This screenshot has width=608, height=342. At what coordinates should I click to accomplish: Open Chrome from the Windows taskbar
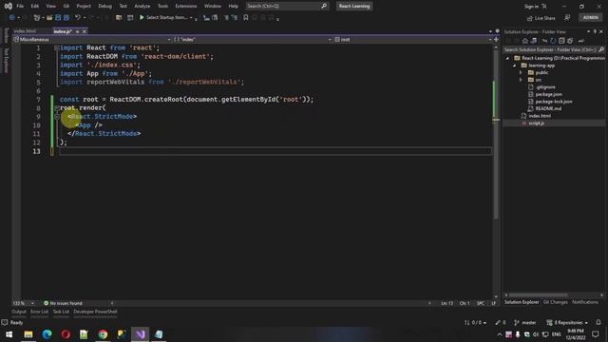(x=103, y=333)
